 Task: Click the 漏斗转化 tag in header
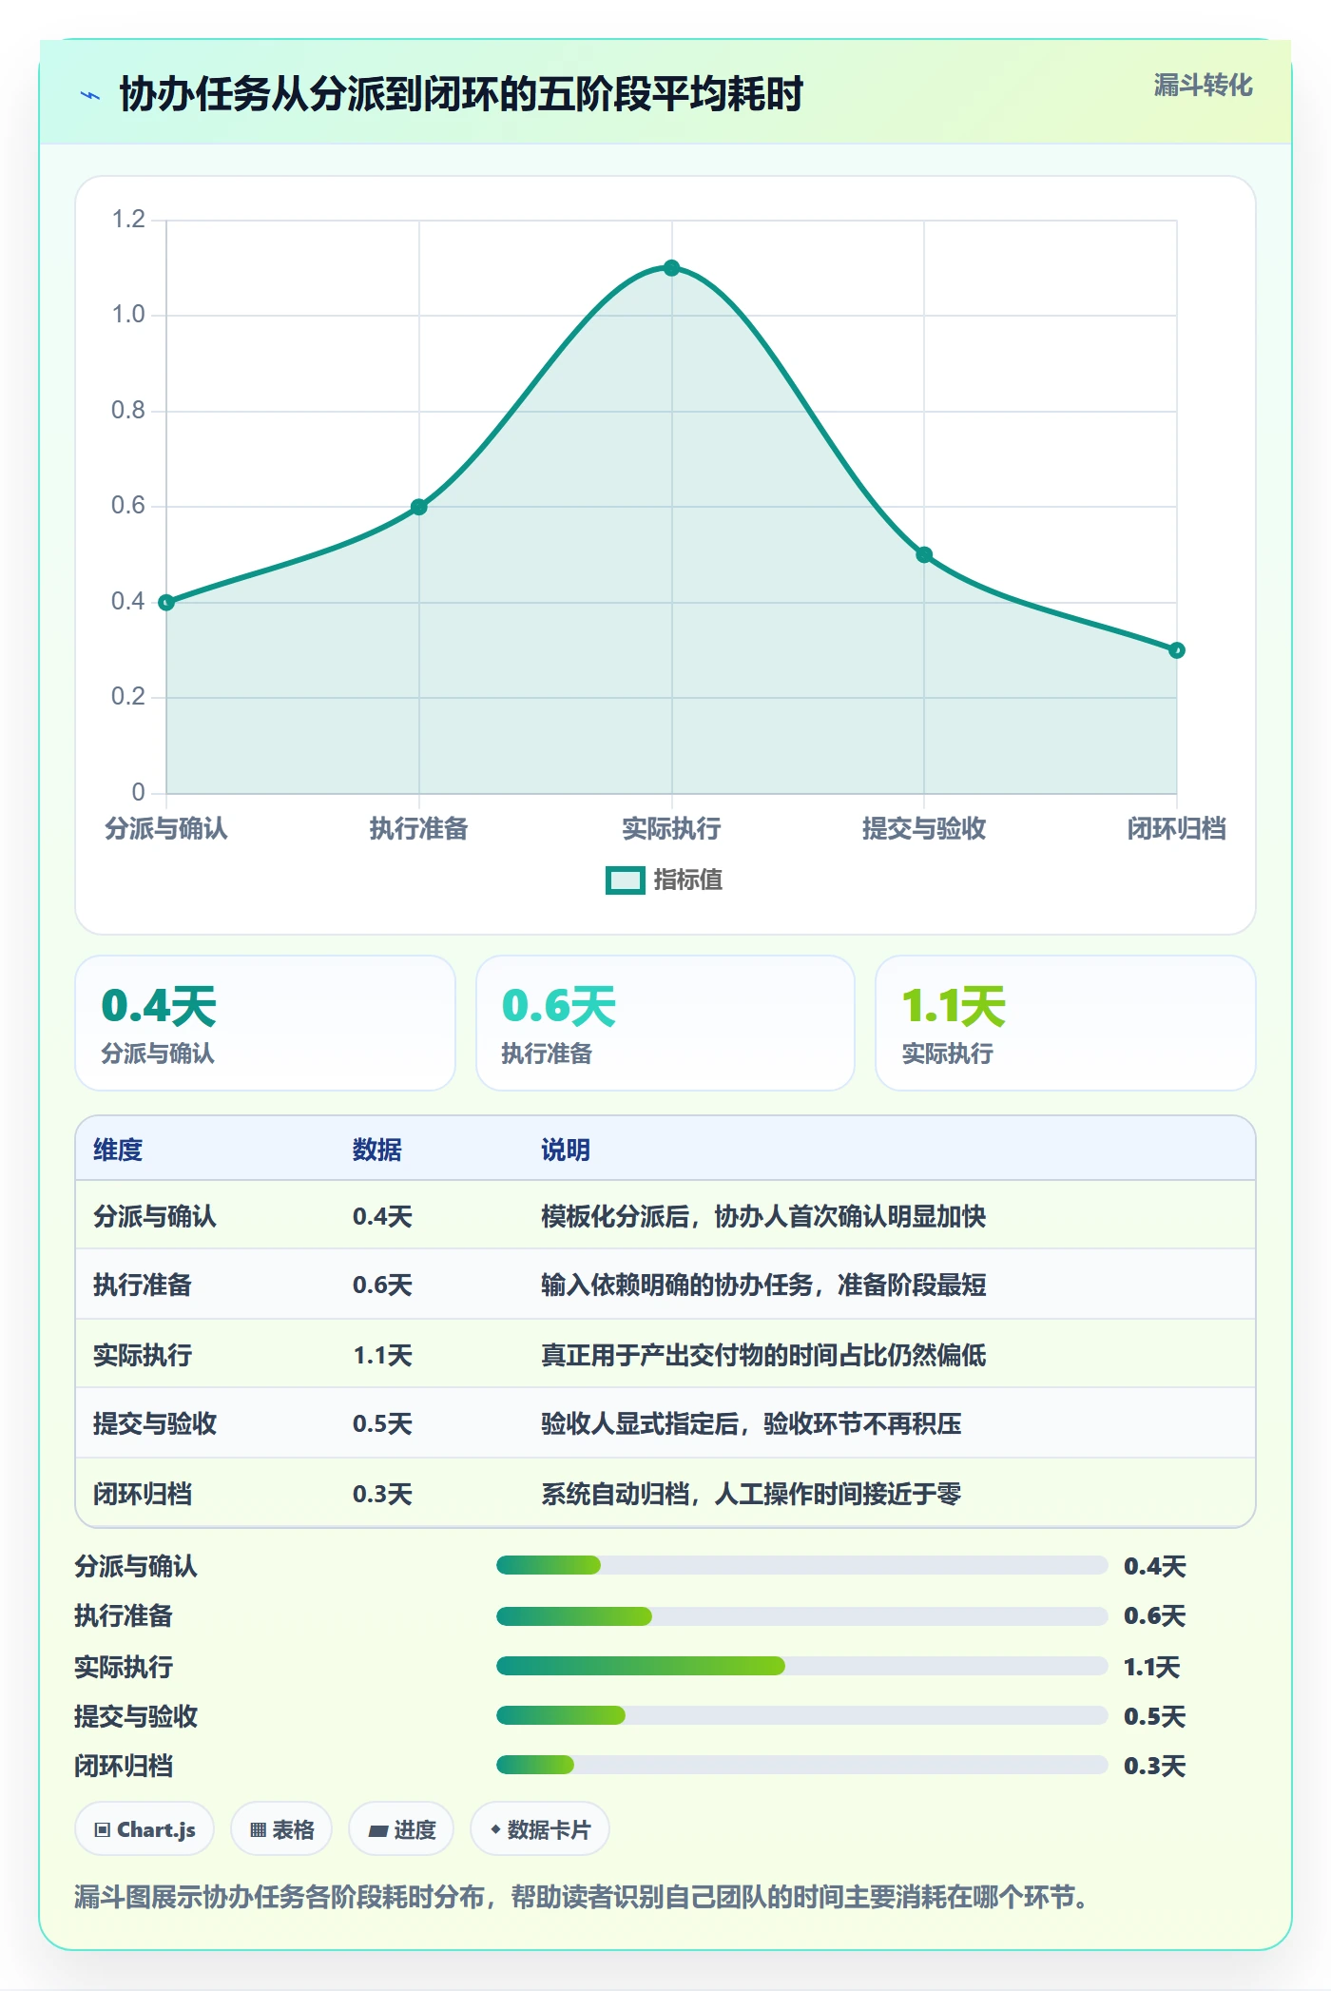click(1203, 86)
